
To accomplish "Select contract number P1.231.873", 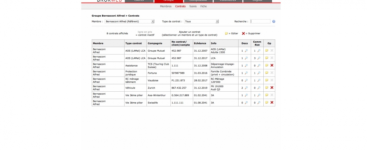I will [x=178, y=80].
